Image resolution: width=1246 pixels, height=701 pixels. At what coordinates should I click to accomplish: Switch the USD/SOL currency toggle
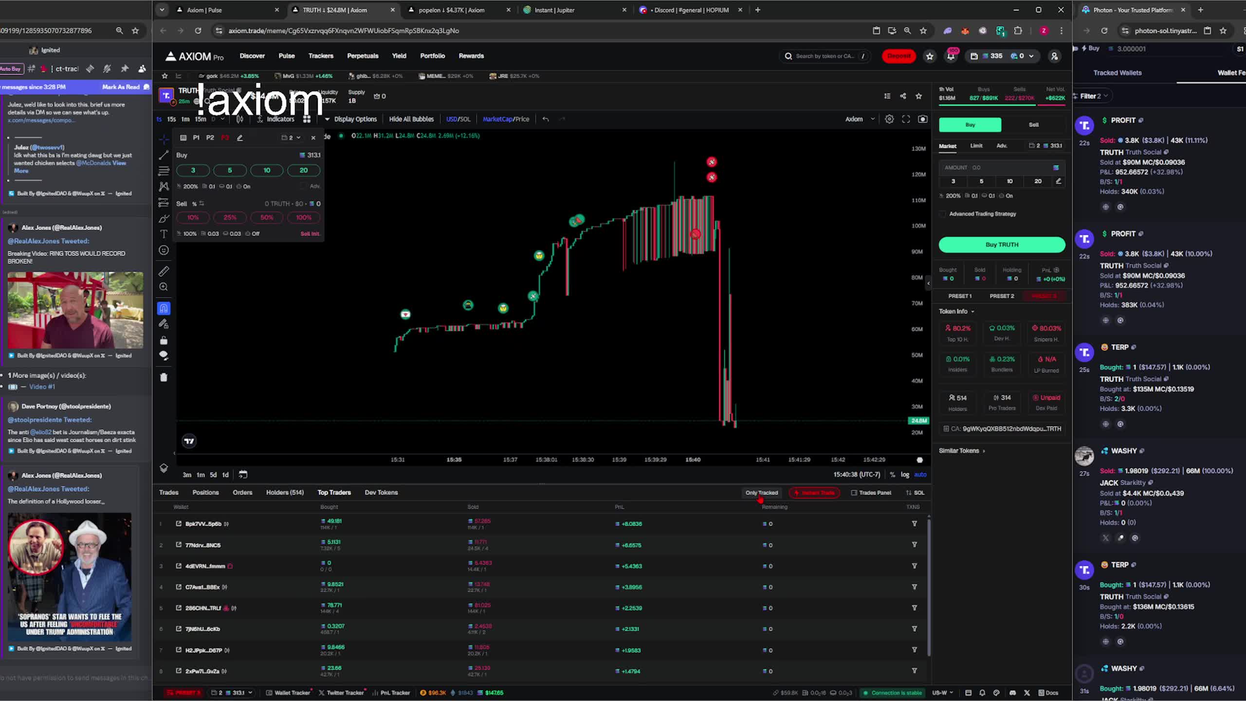[458, 119]
